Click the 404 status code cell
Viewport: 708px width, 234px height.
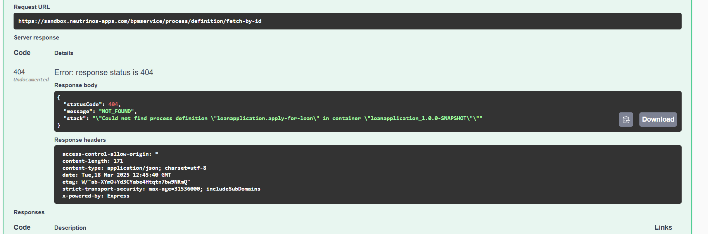pos(19,72)
